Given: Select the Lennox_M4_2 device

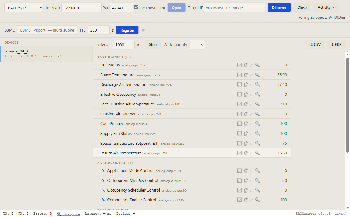Looking at the screenshot, I should point(46,54).
